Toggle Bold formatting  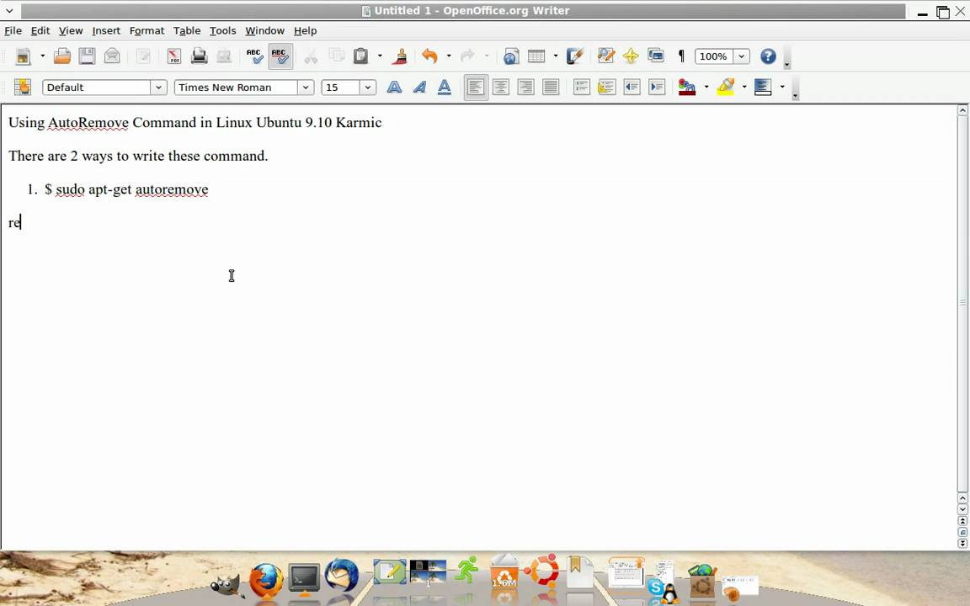coord(394,88)
